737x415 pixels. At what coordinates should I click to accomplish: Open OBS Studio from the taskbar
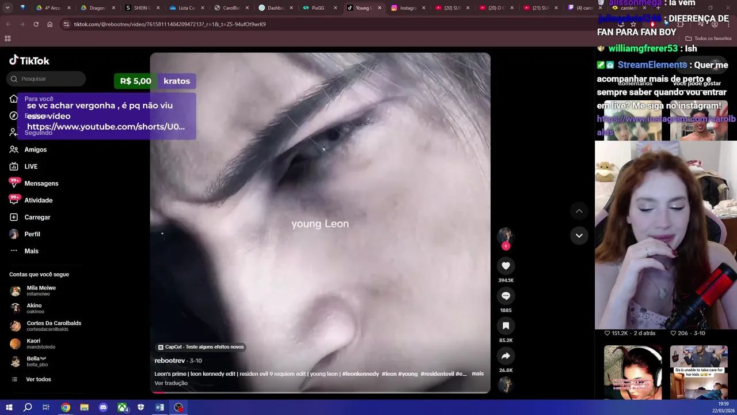click(178, 408)
